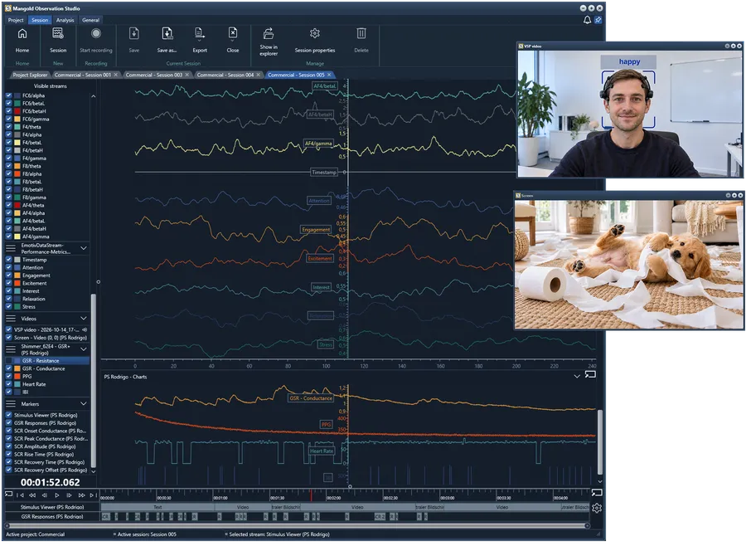
Task: Click the Export icon
Action: [x=199, y=33]
